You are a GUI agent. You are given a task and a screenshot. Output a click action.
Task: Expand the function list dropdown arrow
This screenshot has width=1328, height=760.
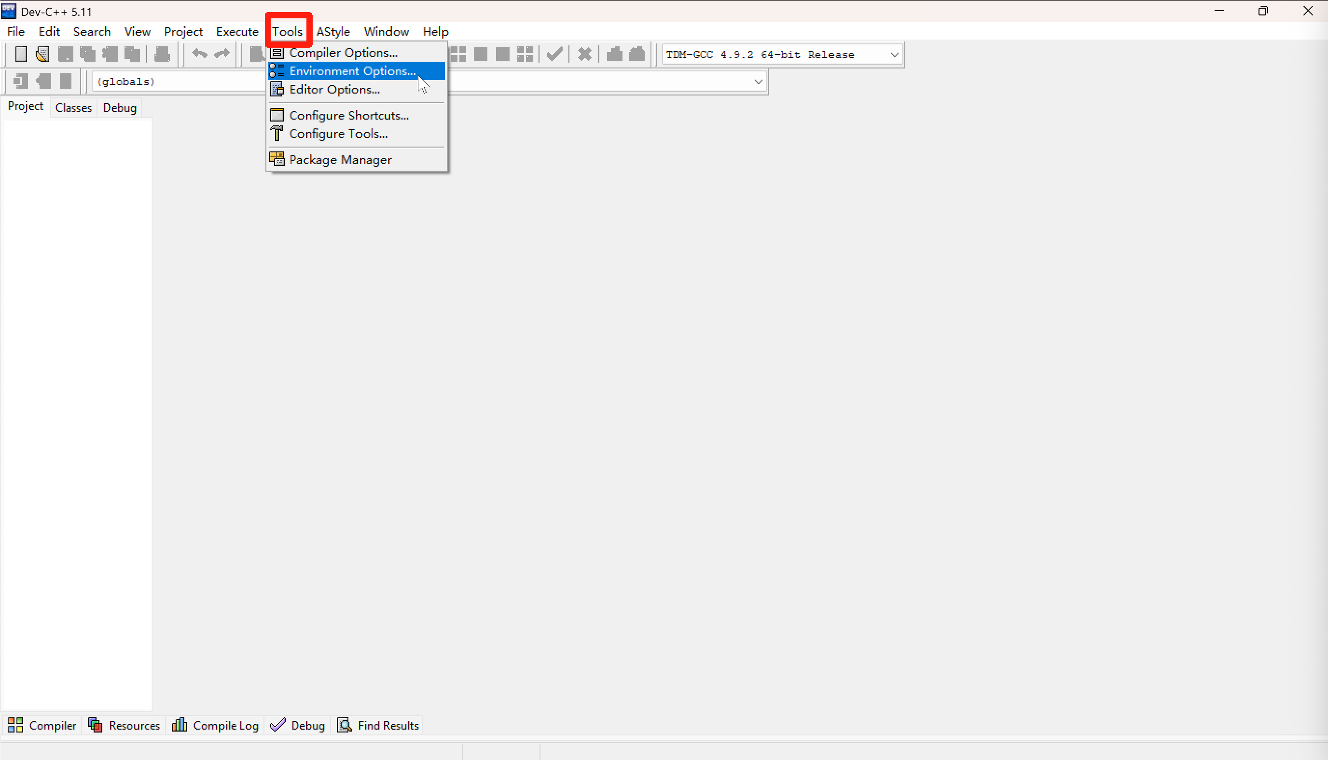[758, 81]
